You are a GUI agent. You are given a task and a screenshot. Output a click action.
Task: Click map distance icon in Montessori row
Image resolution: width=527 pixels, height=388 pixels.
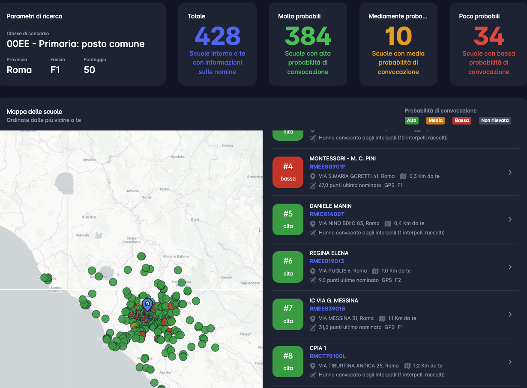click(403, 176)
